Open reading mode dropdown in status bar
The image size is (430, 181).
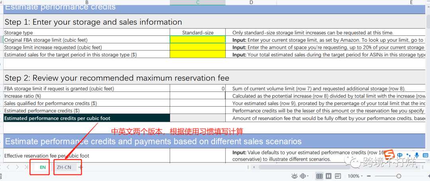pyautogui.click(x=305, y=176)
